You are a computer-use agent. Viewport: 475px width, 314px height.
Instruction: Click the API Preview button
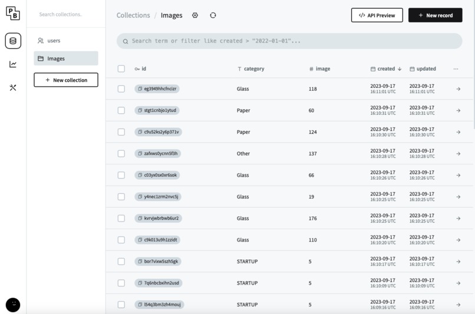pos(377,15)
